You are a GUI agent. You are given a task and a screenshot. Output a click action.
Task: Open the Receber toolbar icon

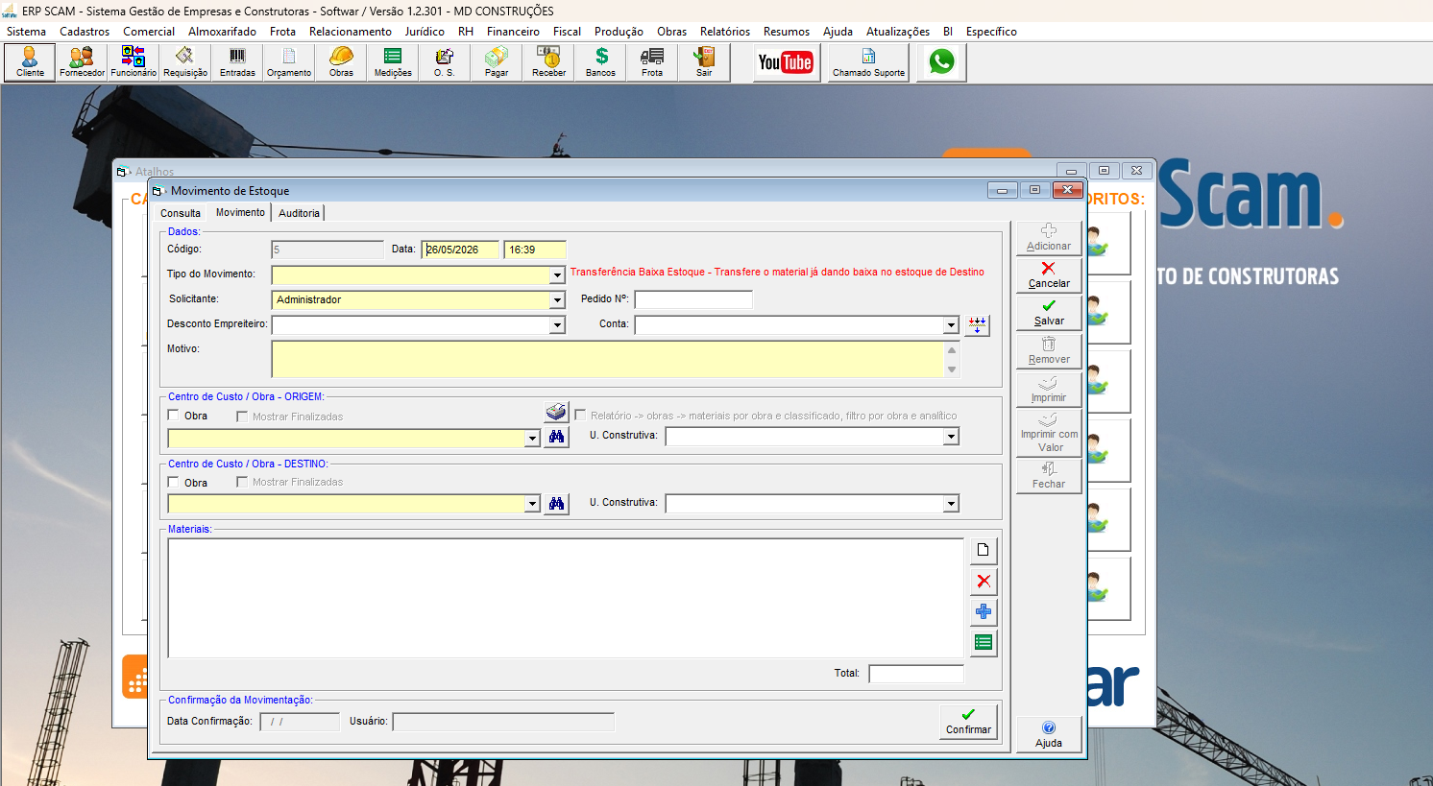(548, 62)
